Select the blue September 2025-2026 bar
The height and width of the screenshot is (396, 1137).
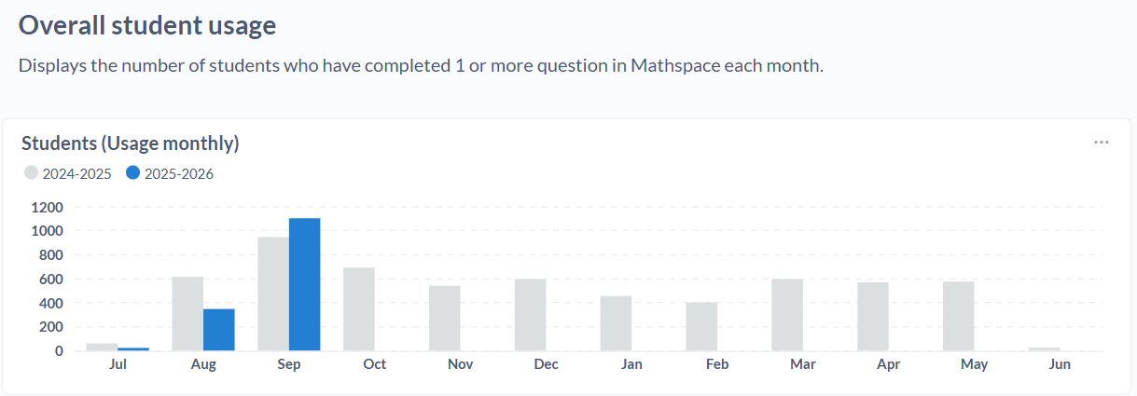[305, 284]
